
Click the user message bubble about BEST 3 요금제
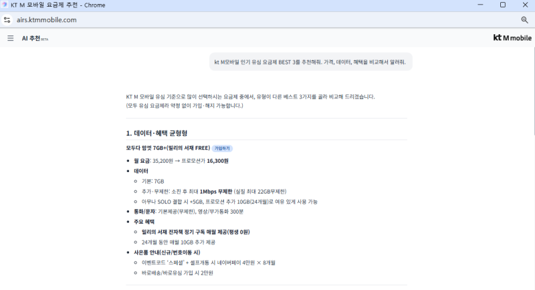pos(311,62)
